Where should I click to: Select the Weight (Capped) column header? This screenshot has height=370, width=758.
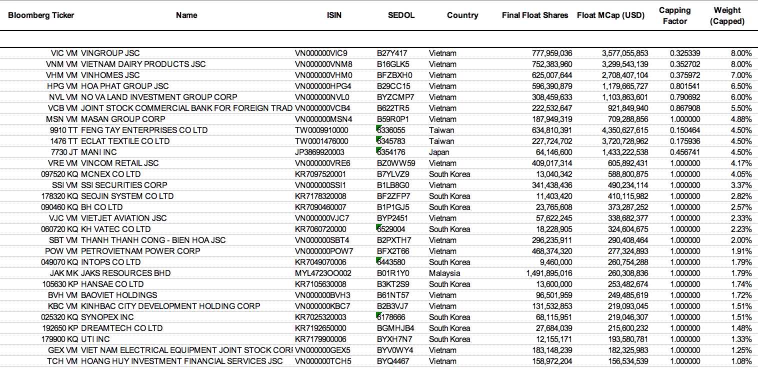point(727,15)
